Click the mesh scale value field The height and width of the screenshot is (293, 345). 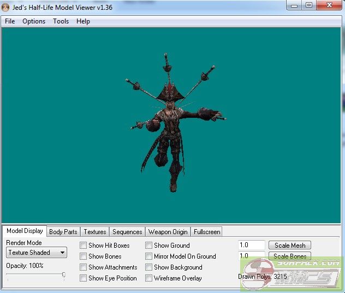point(252,245)
